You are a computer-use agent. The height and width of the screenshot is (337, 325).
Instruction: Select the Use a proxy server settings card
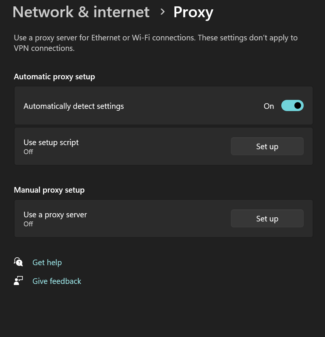(149, 218)
